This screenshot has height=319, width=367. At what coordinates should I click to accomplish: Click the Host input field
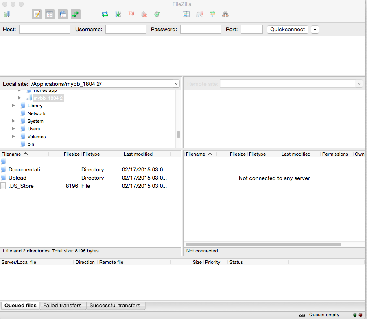(45, 29)
